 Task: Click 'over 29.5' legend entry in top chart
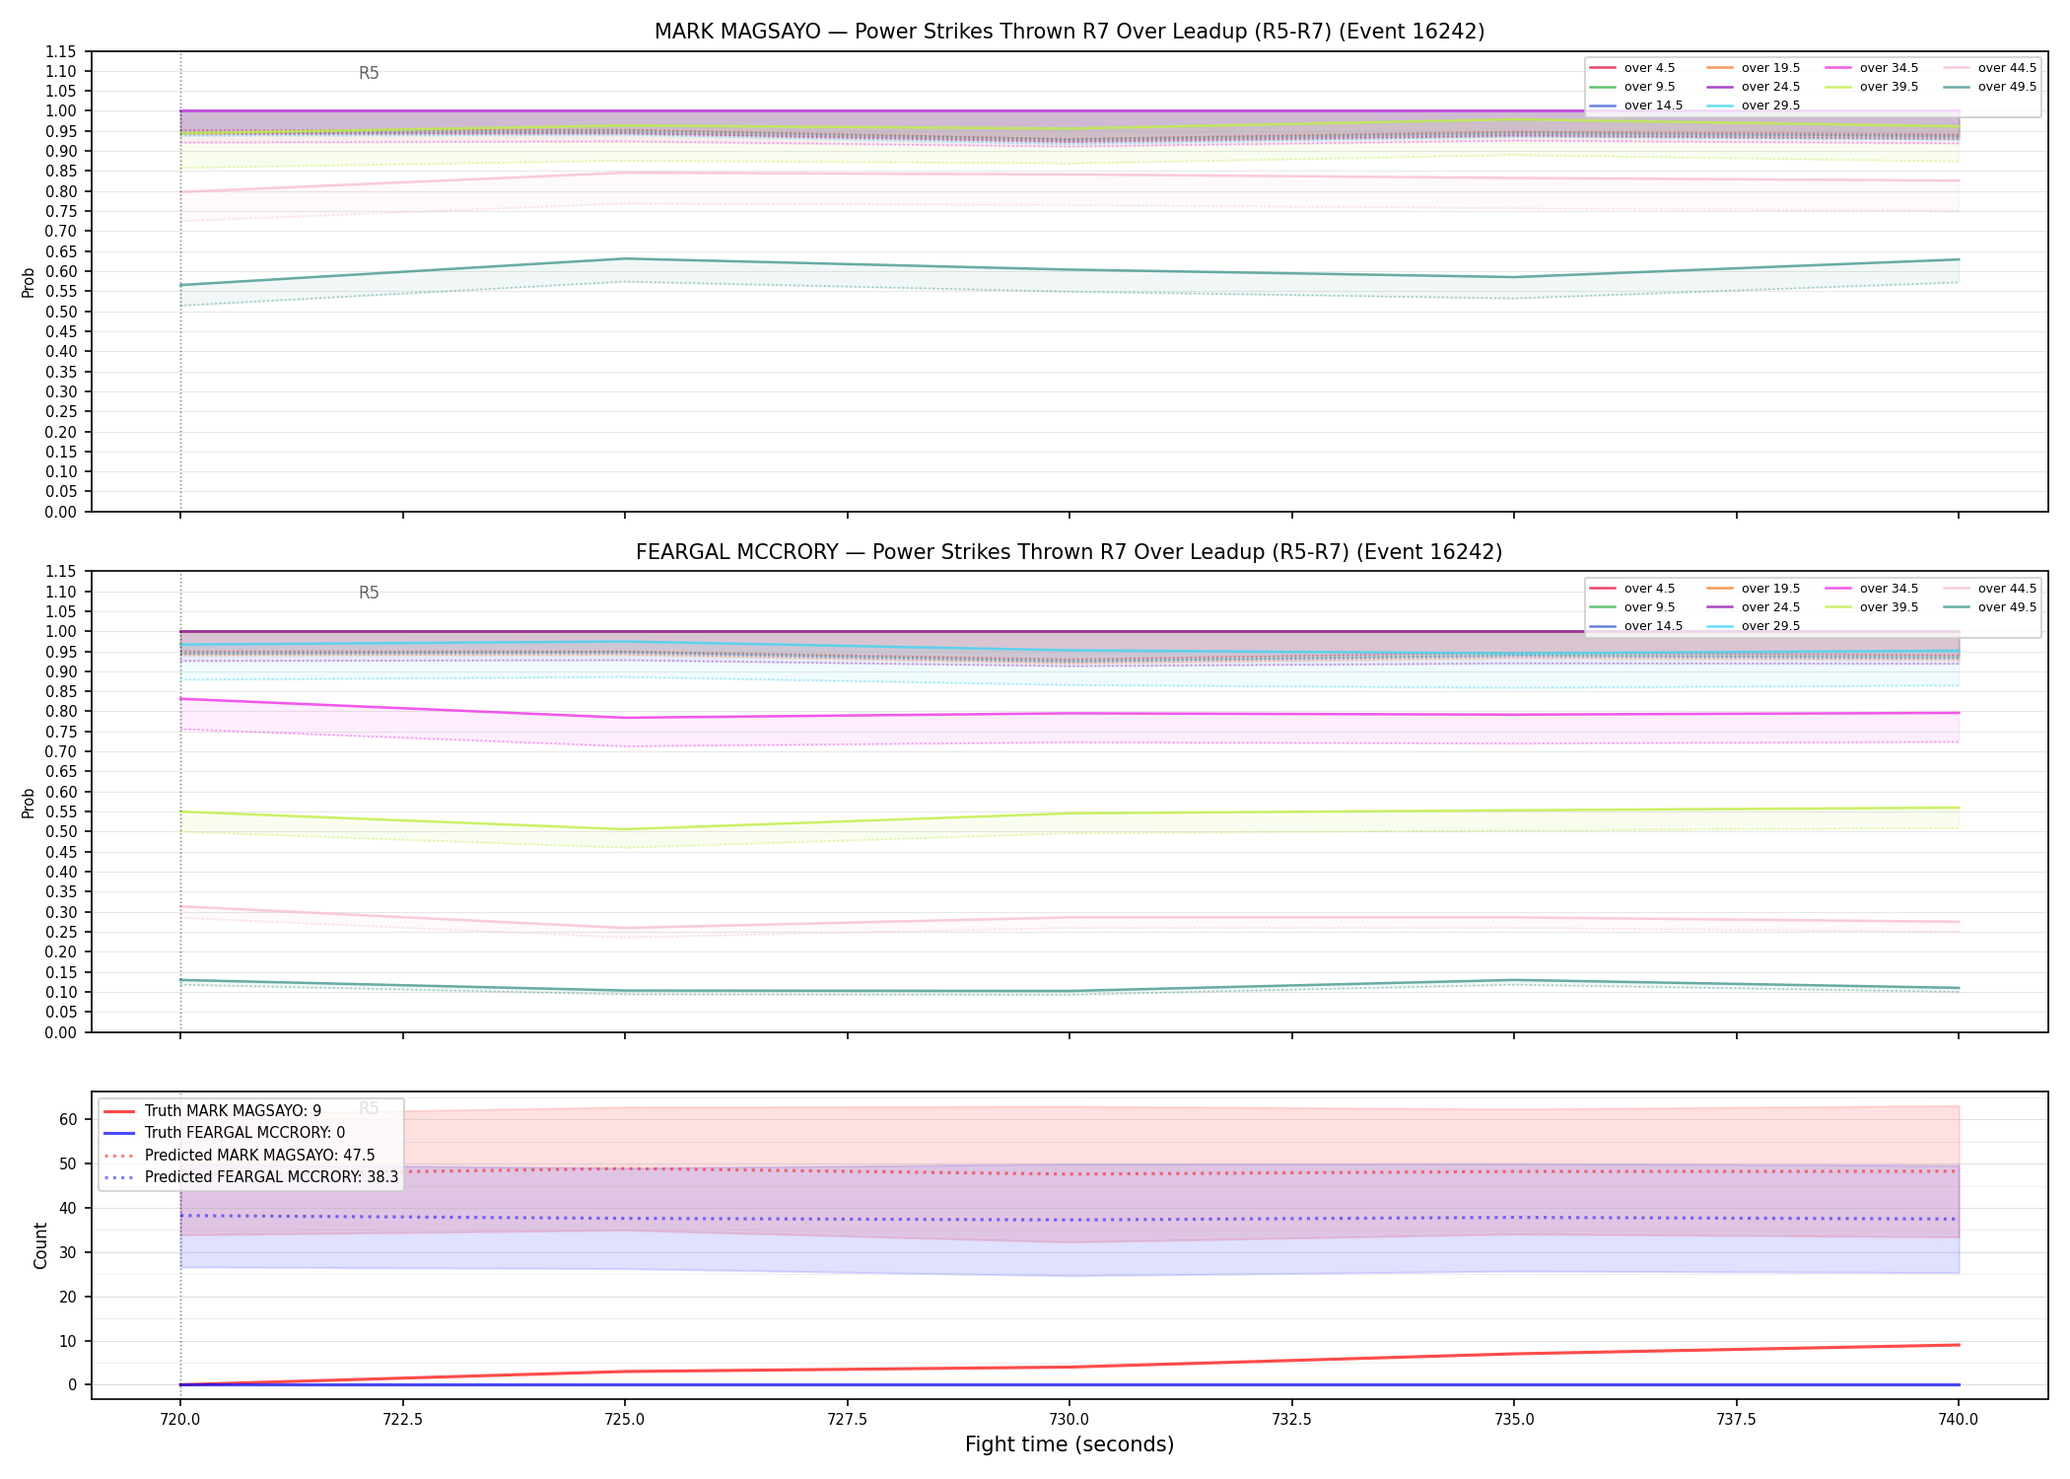tap(1754, 106)
